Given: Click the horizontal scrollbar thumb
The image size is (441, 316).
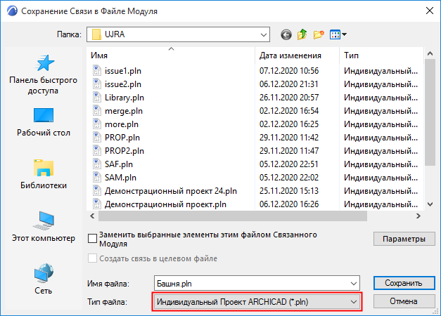Looking at the screenshot, I should point(233,216).
